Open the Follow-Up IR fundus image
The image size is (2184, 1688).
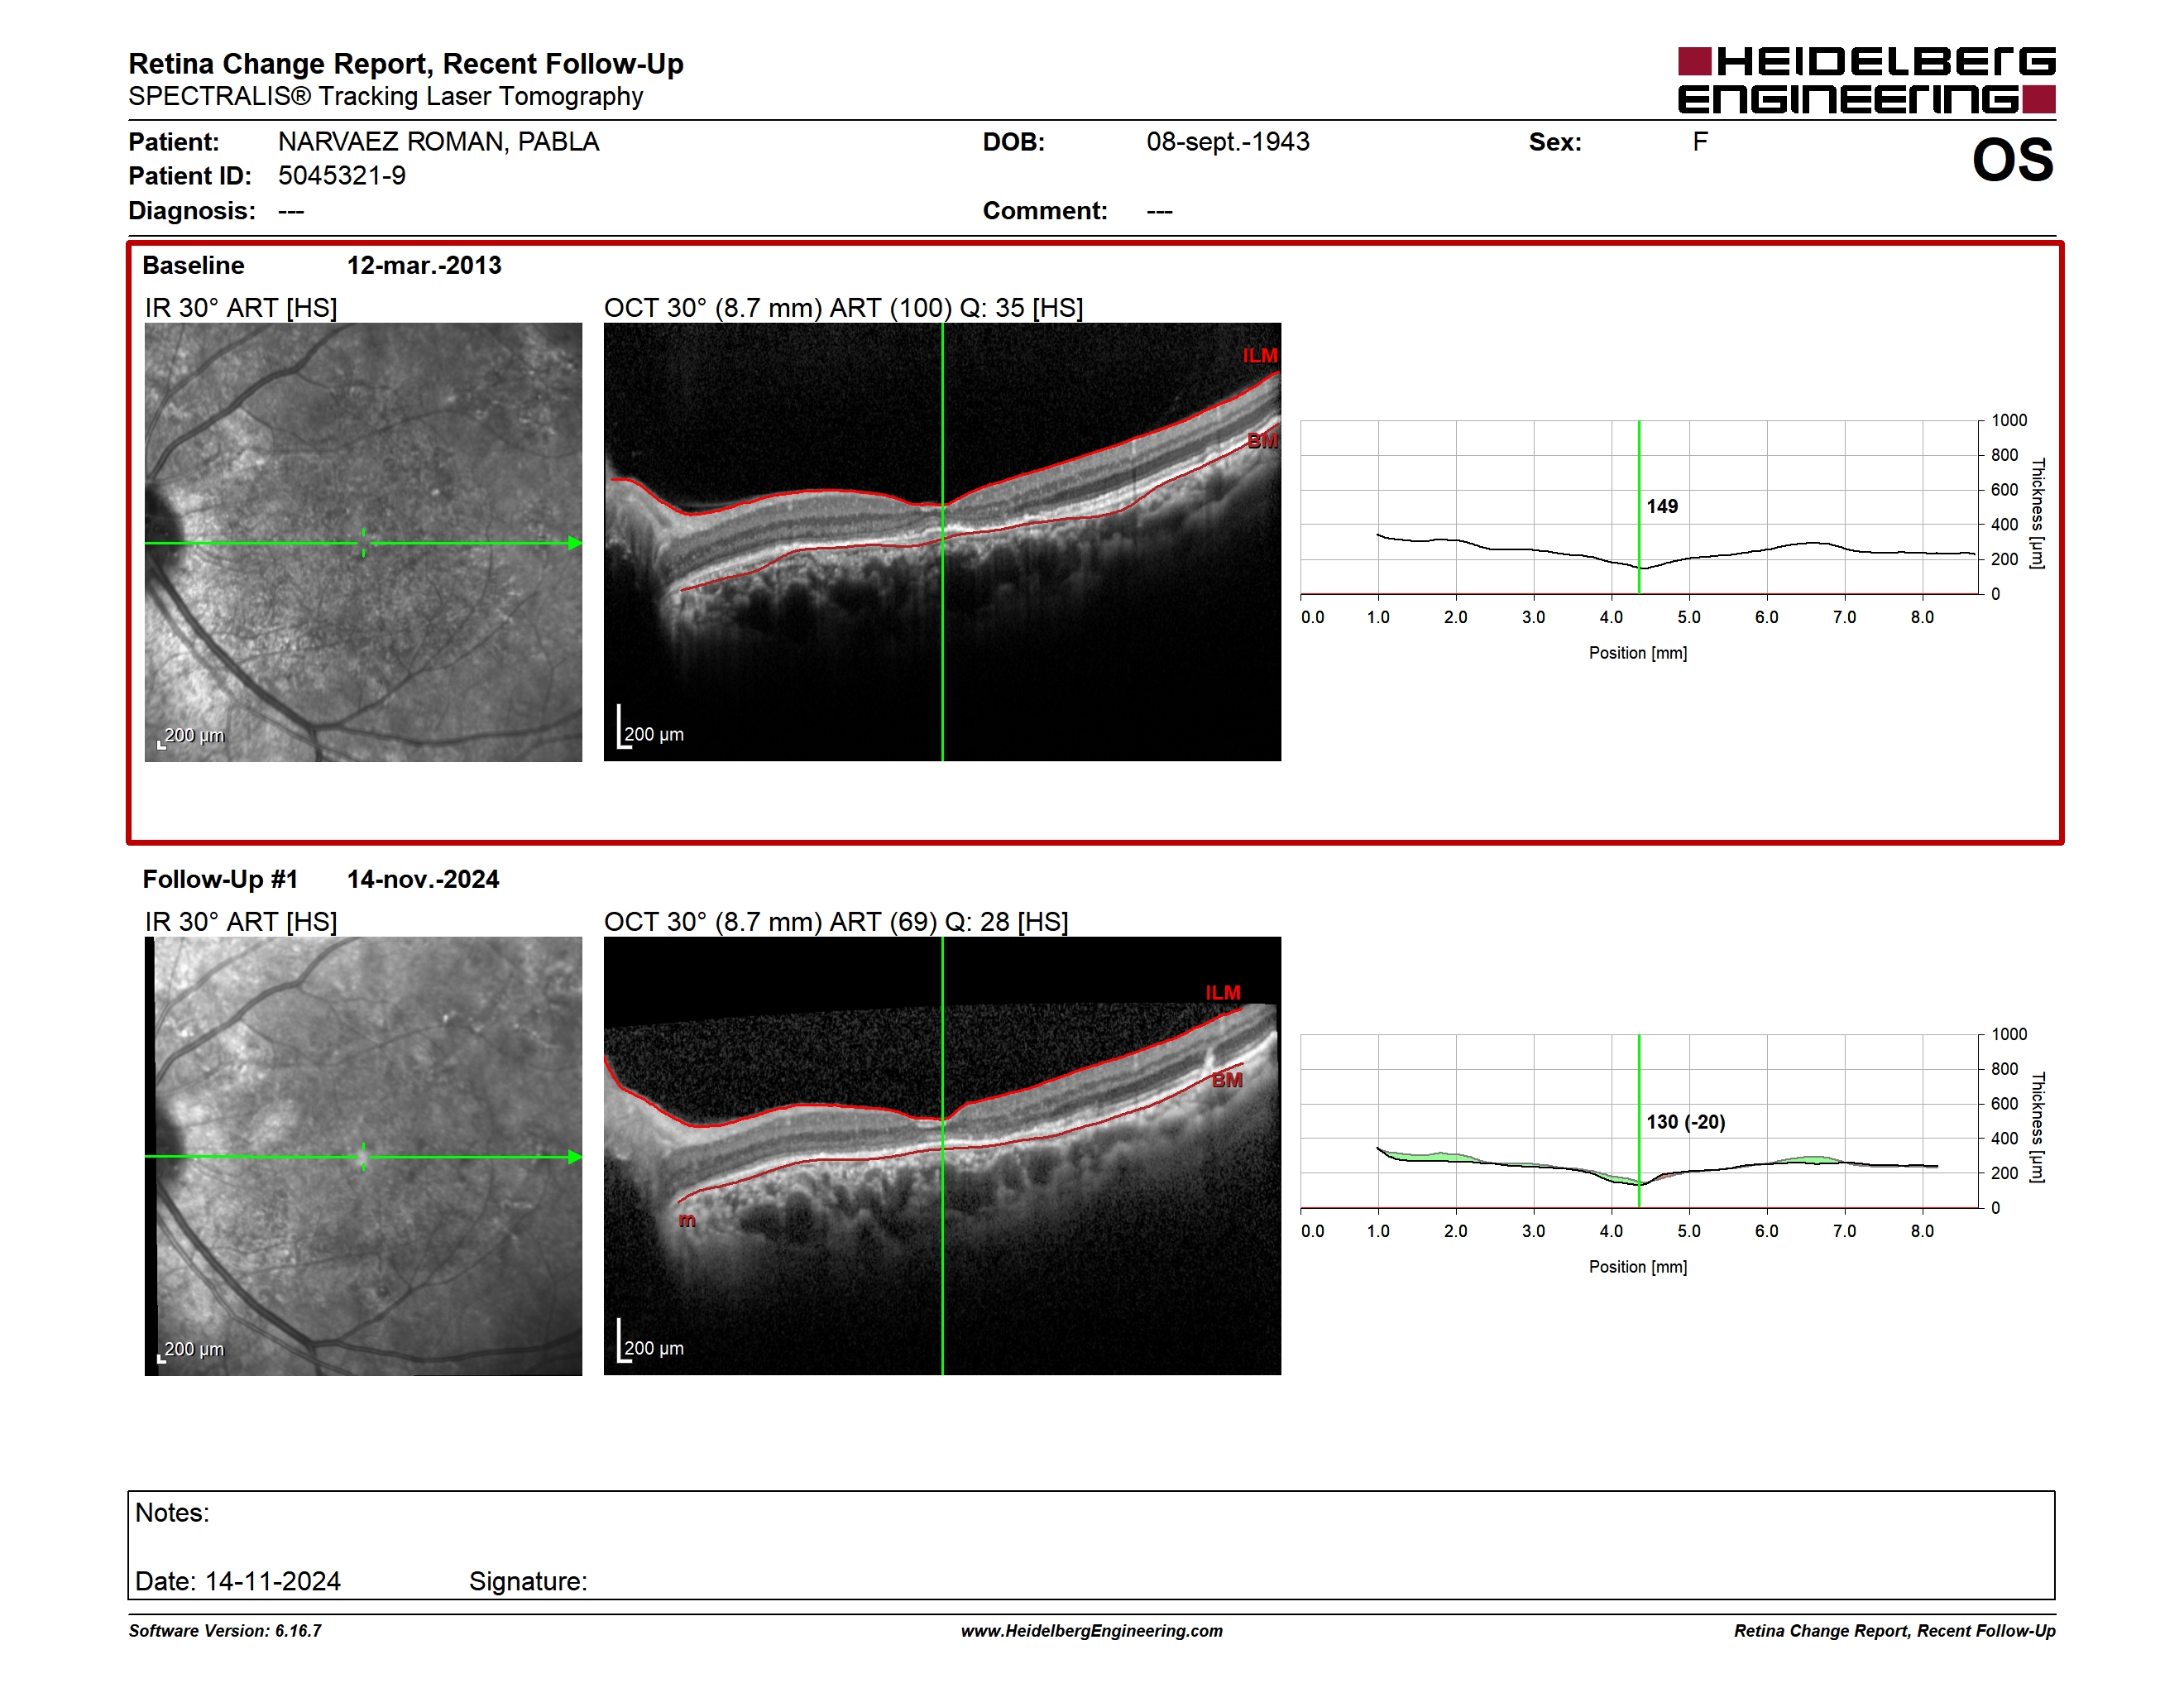coord(363,1156)
